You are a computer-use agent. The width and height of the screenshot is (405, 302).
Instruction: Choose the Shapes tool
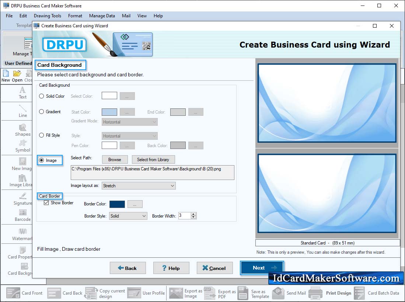click(22, 130)
